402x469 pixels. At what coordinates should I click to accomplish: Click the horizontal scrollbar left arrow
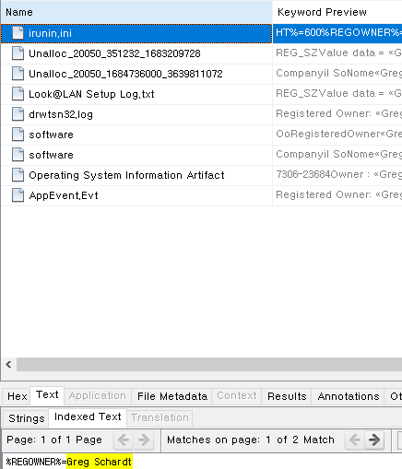(8, 365)
